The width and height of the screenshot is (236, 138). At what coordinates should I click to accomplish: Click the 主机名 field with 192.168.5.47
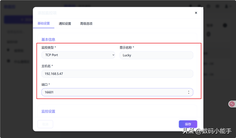(117, 74)
